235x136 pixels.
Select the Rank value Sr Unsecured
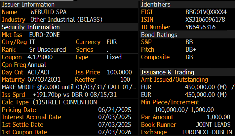pos(48,50)
